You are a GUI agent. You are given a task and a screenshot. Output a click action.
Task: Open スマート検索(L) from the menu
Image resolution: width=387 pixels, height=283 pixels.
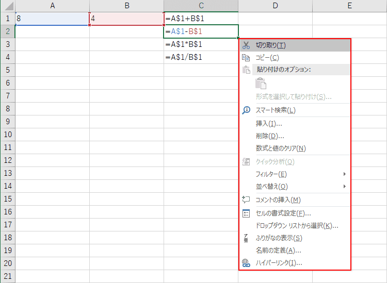[295, 110]
